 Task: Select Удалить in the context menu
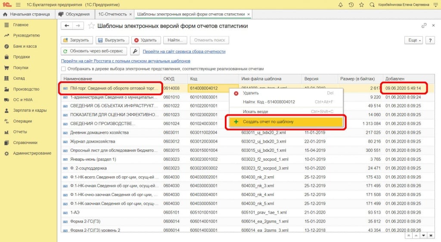[x=251, y=93]
